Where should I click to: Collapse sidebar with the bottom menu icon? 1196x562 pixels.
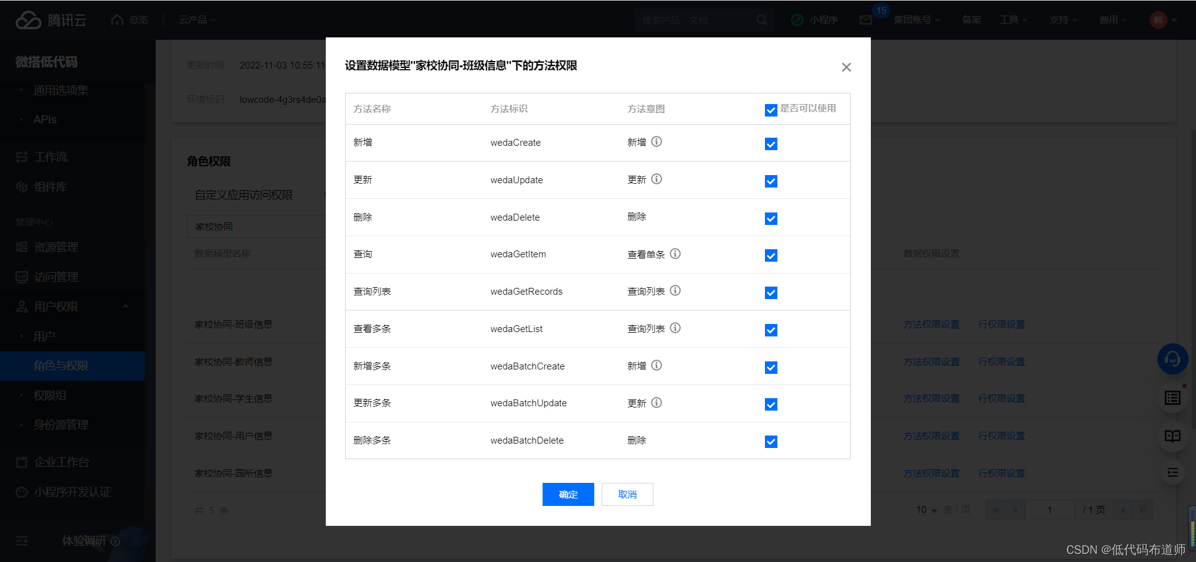click(x=22, y=541)
